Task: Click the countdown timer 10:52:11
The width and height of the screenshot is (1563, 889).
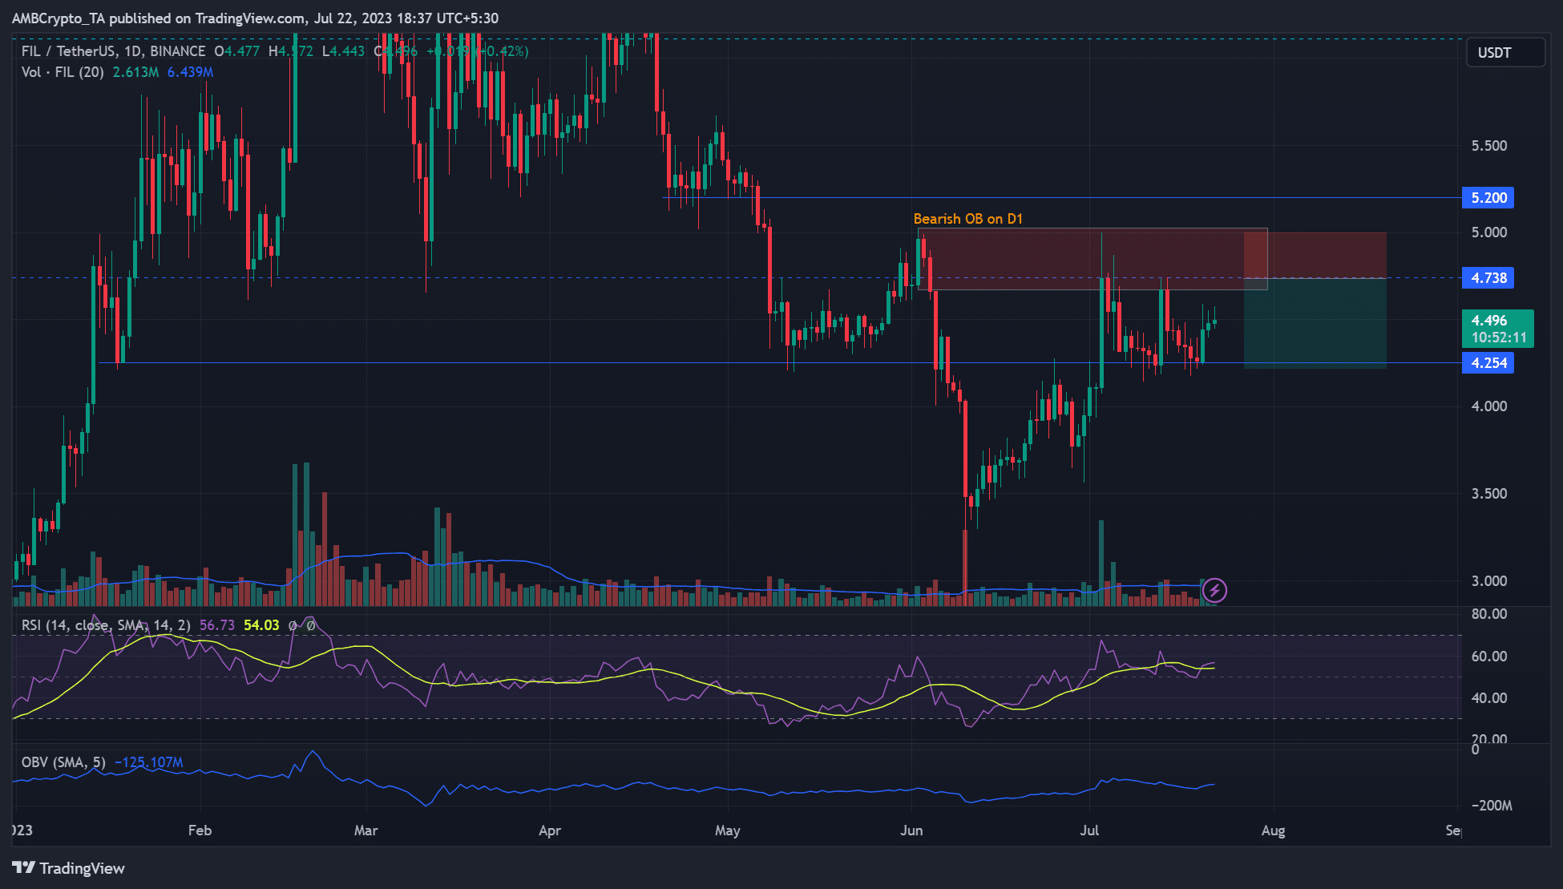Action: click(1499, 338)
